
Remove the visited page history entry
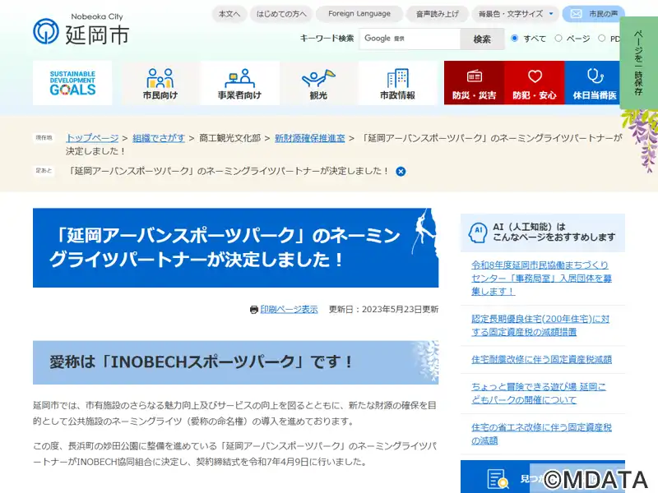pos(401,172)
